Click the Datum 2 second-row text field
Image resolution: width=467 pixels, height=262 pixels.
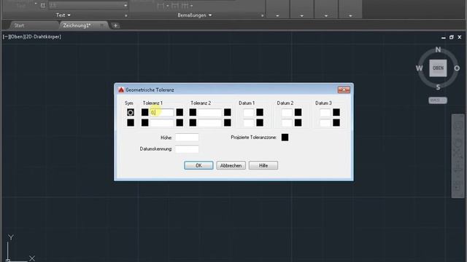click(x=287, y=123)
